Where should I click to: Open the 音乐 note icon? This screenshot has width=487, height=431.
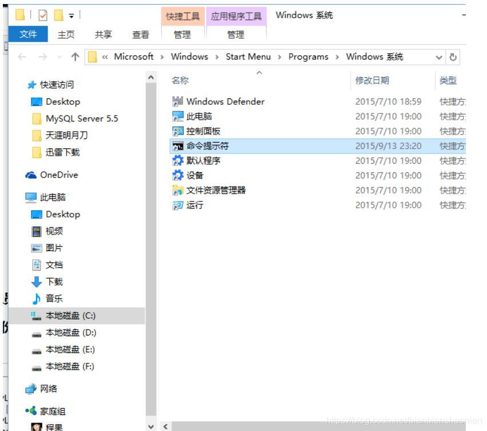pyautogui.click(x=36, y=299)
